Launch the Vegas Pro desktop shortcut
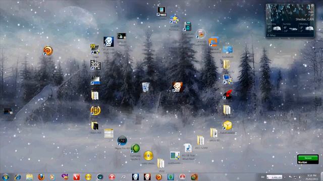323x181 pixels. pos(122,141)
